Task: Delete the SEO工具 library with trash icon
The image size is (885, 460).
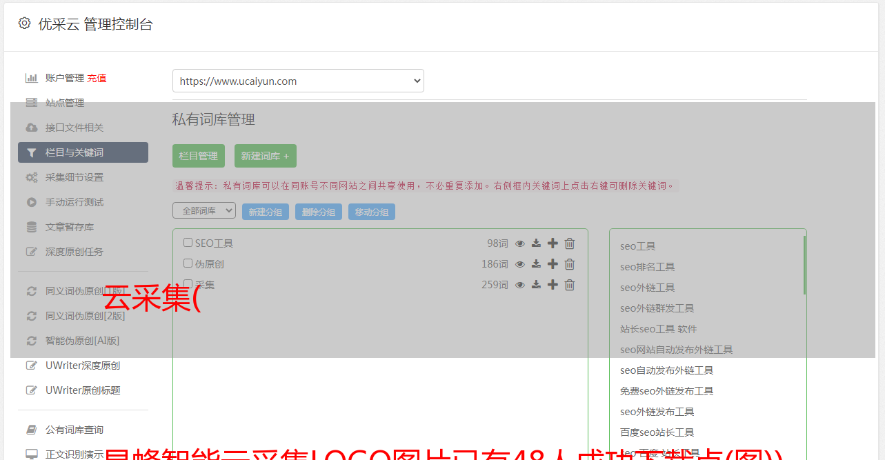Action: tap(570, 243)
